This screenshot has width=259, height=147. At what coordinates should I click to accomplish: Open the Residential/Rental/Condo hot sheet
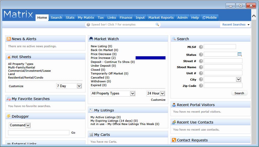click(x=26, y=78)
